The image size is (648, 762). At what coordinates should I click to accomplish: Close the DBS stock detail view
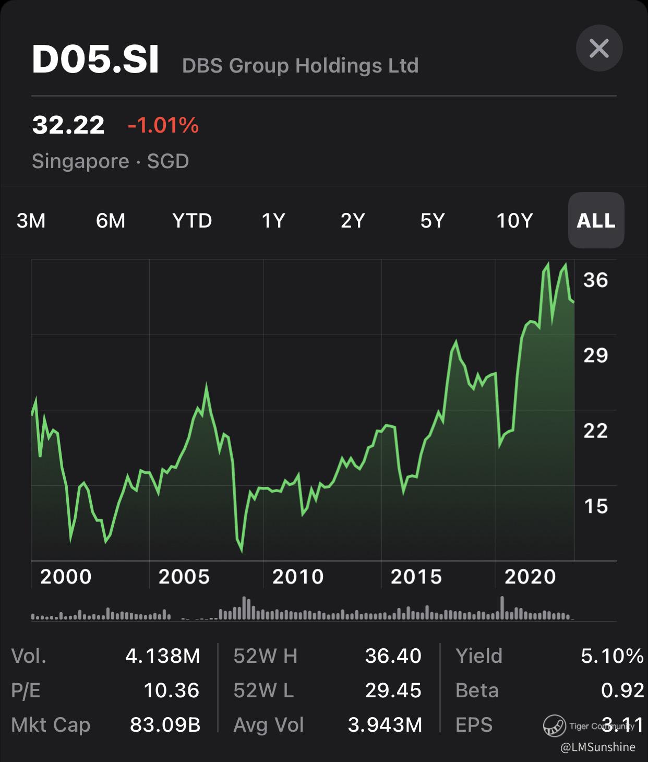(x=599, y=48)
